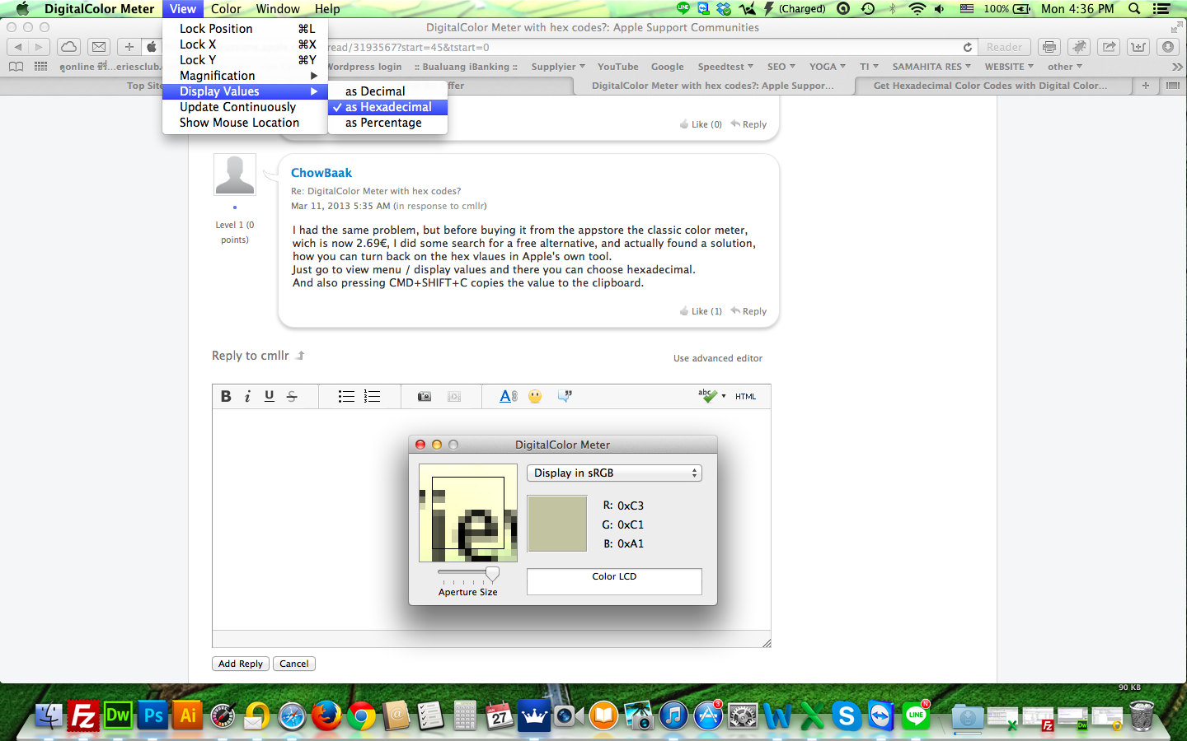Choose 'as Percentage' in the Display Values submenu

(387, 123)
